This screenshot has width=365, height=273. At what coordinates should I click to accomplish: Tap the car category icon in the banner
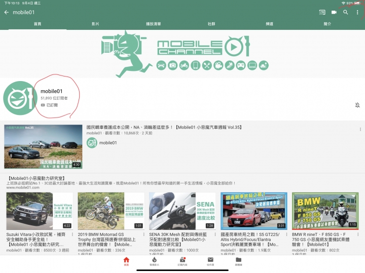tap(161, 65)
